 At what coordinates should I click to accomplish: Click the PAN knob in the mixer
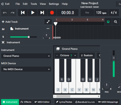tap(106, 86)
